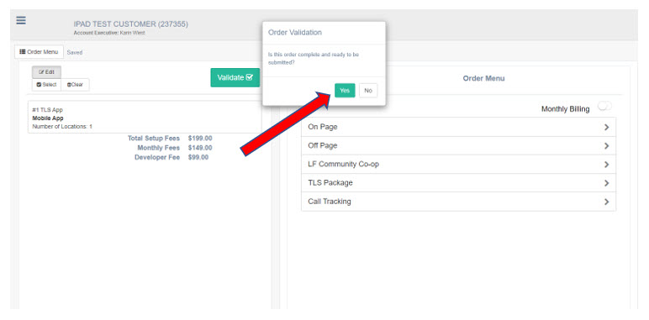Image resolution: width=649 pixels, height=320 pixels.
Task: Expand the Off Page chevron arrow
Action: click(607, 146)
